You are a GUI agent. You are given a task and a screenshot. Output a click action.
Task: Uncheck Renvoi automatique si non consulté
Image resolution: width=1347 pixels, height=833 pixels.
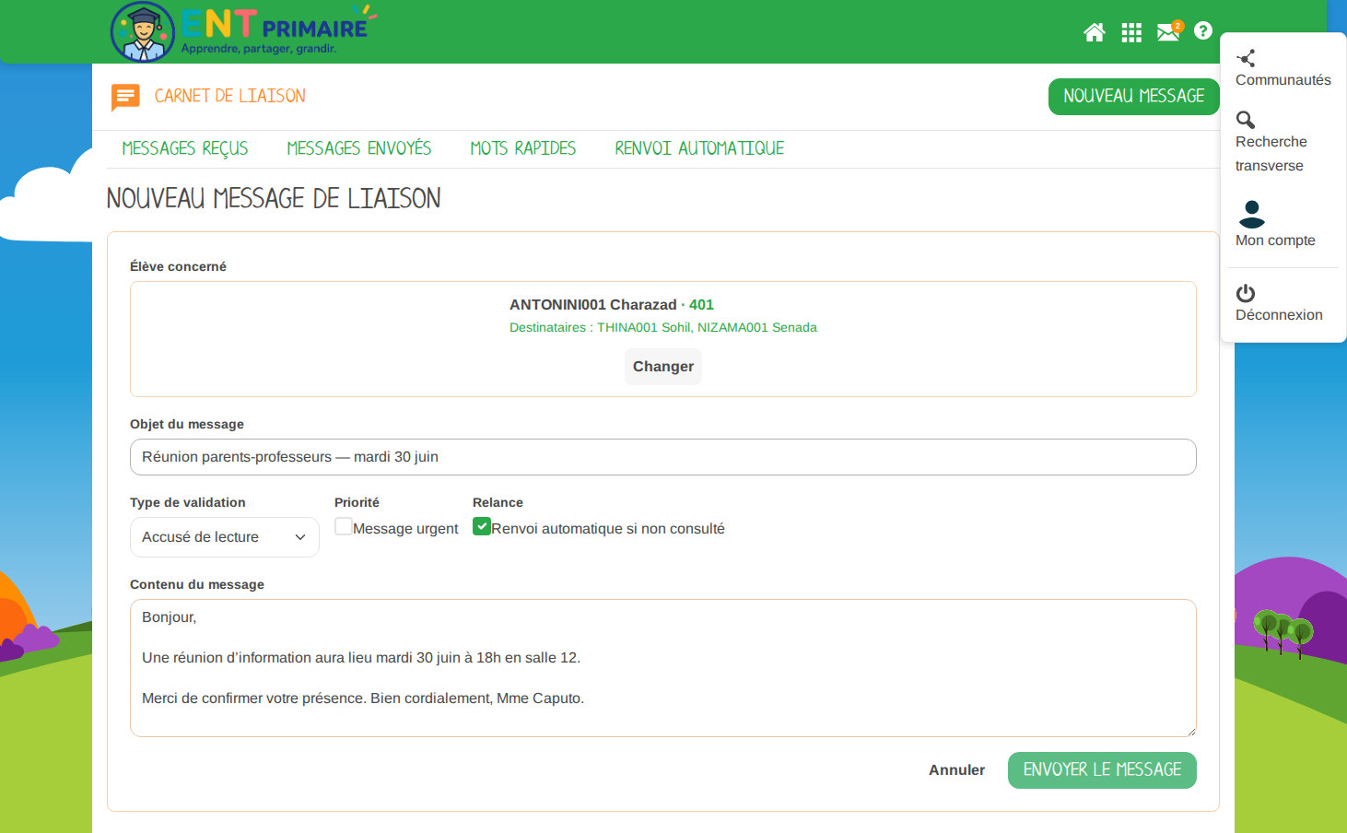(481, 526)
